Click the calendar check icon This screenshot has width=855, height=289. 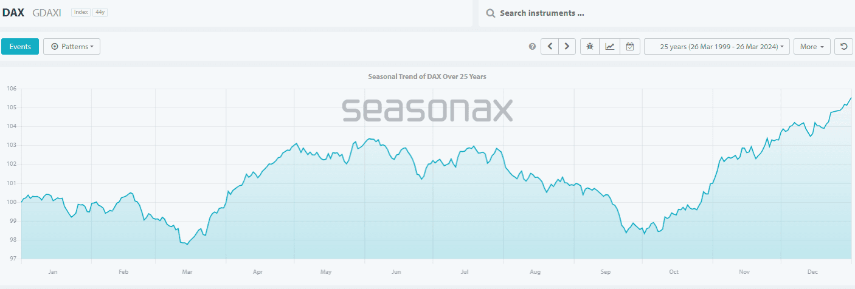click(x=630, y=47)
